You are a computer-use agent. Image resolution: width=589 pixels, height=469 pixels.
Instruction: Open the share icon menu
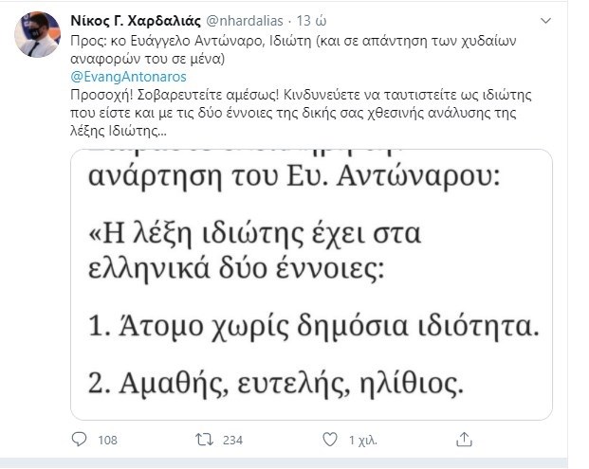point(463,440)
